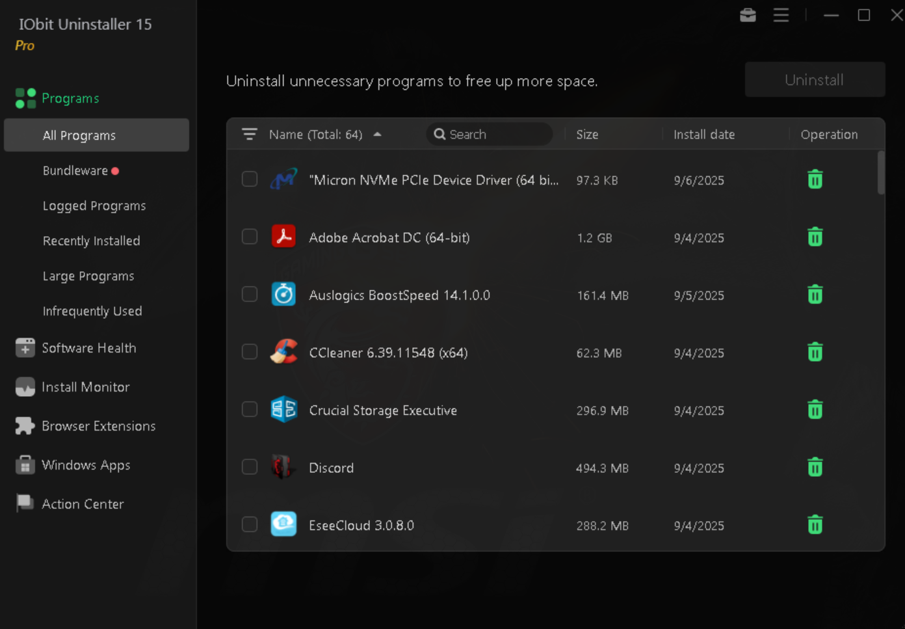Click the Auslogics BoostSpeed program icon
Viewport: 905px width, 629px height.
click(x=283, y=294)
